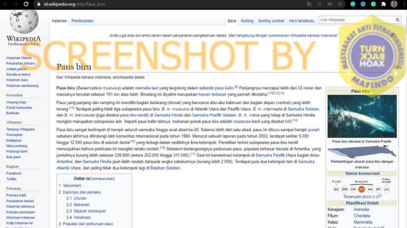Open Pancapilar sidebar link
The height and width of the screenshot is (228, 407).
click(14, 135)
